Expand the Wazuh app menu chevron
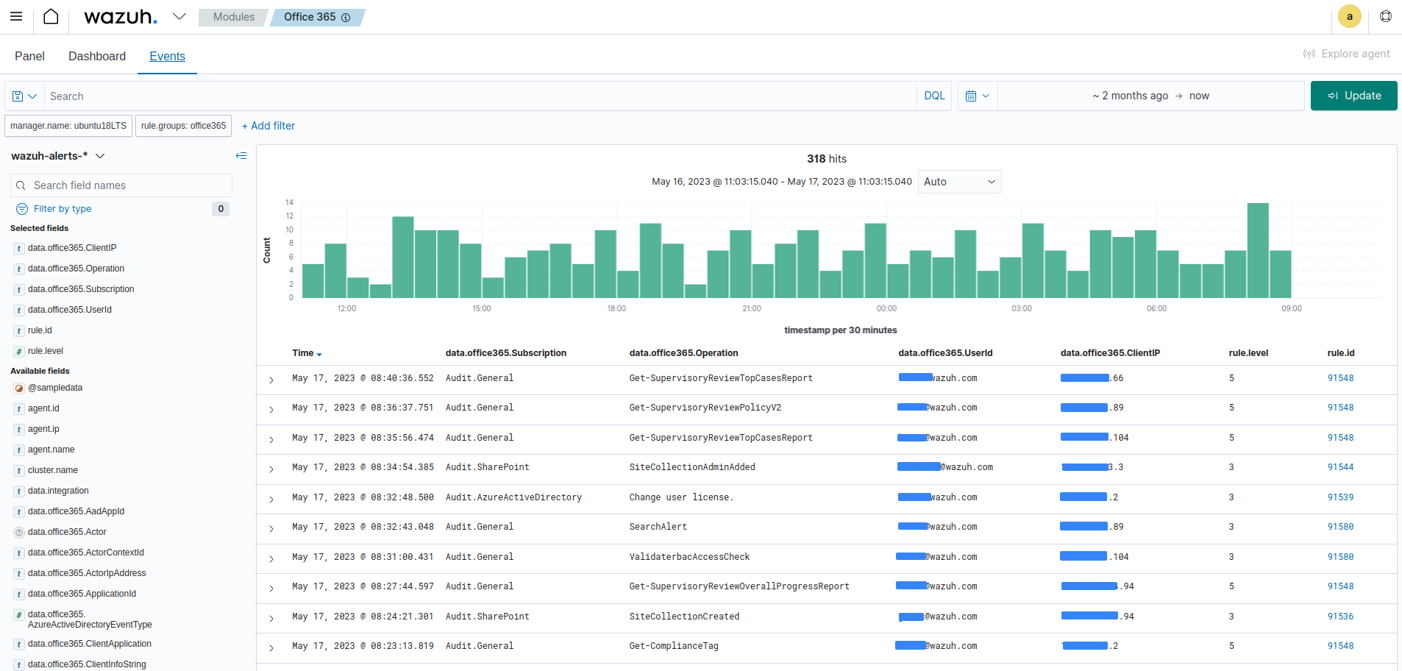 (x=179, y=16)
